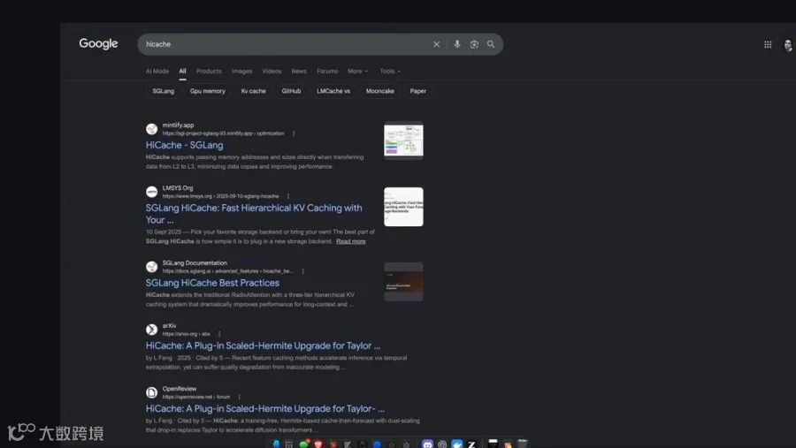This screenshot has width=796, height=448.
Task: Start voice search with microphone icon
Action: coord(457,44)
